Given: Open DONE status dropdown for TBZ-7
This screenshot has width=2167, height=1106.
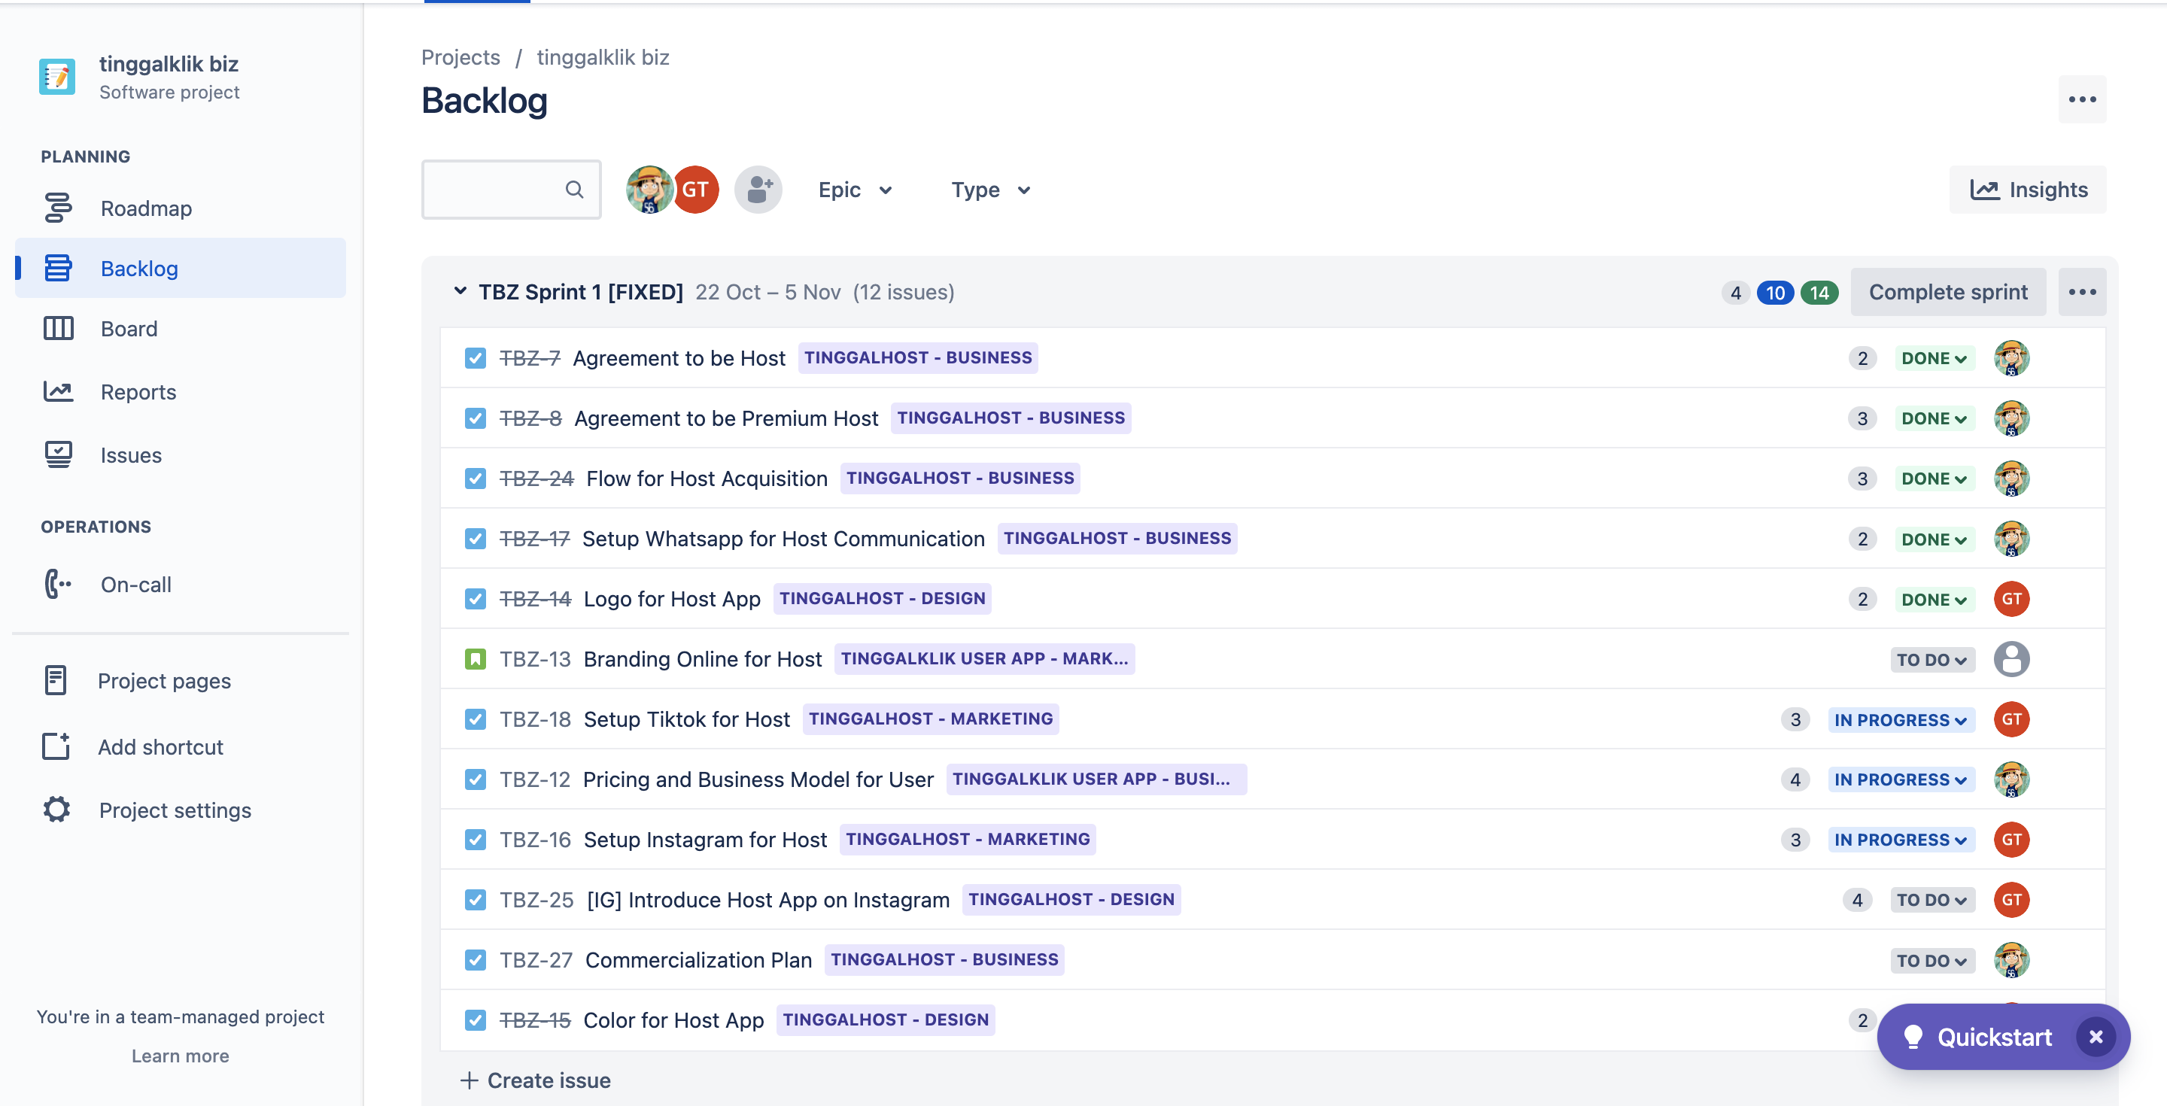Looking at the screenshot, I should pos(1934,358).
